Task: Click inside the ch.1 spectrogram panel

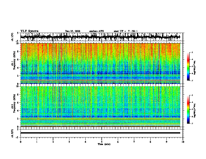Action: pyautogui.click(x=100, y=63)
